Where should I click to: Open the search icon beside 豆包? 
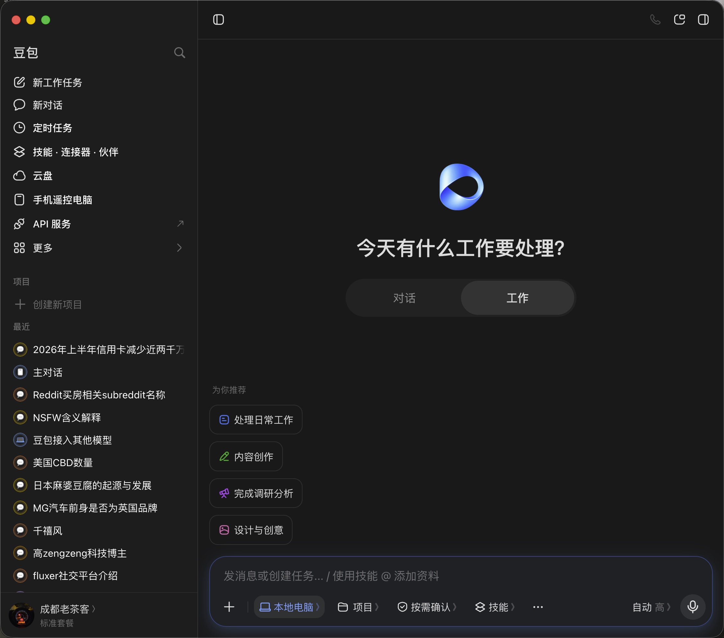pyautogui.click(x=180, y=53)
